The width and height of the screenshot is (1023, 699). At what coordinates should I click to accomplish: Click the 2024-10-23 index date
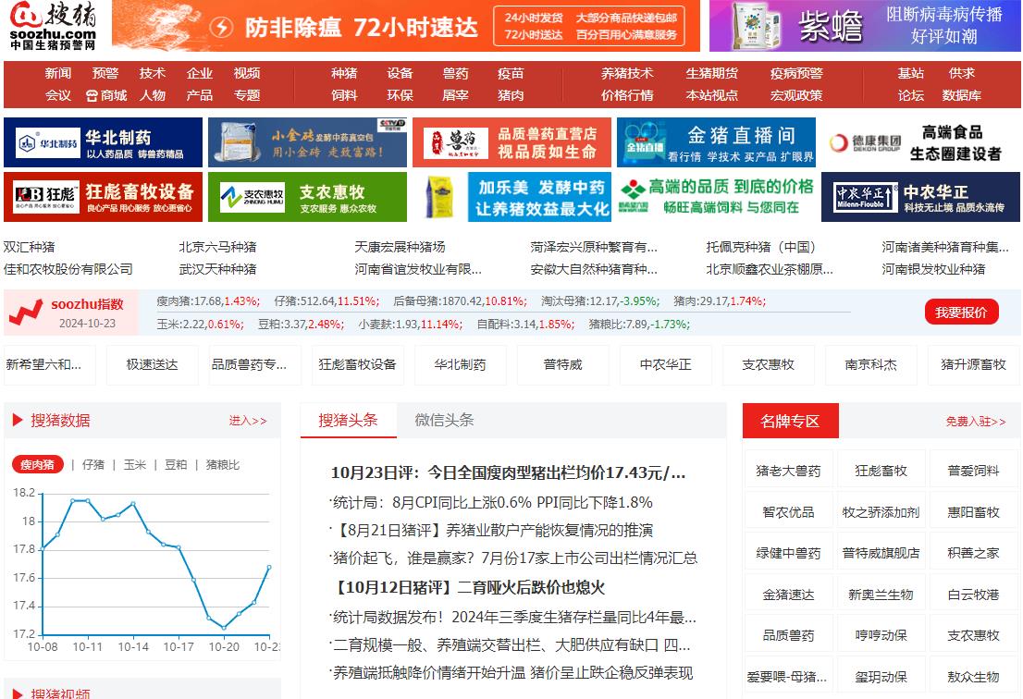coord(88,324)
